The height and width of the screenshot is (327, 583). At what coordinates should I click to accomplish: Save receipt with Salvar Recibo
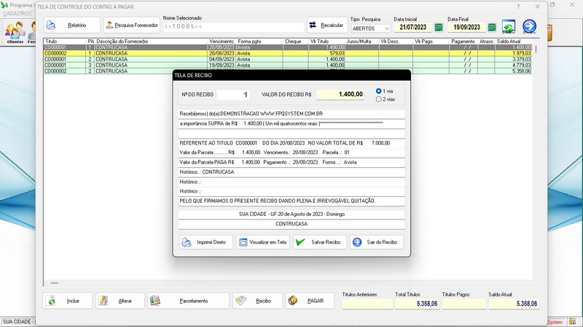(x=319, y=242)
